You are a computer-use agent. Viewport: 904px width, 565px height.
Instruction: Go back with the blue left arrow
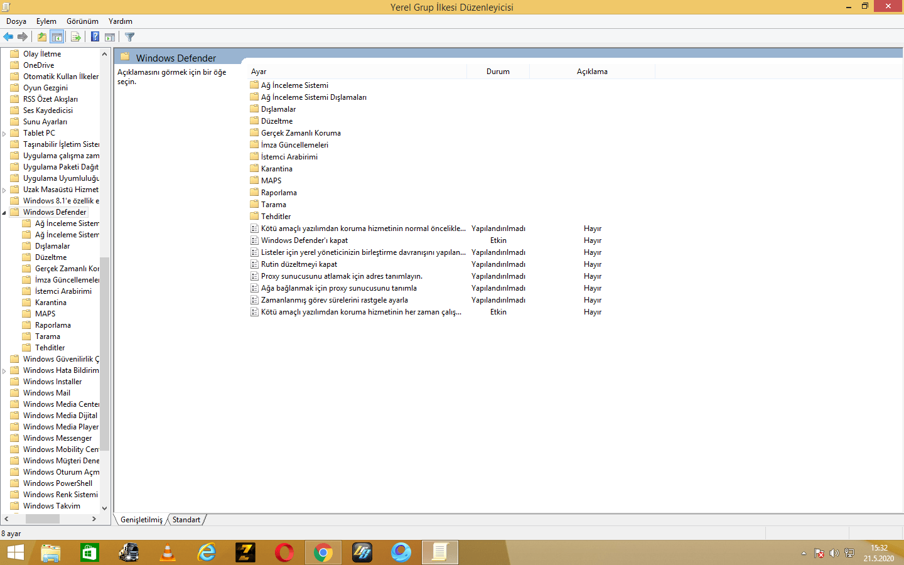click(x=8, y=37)
